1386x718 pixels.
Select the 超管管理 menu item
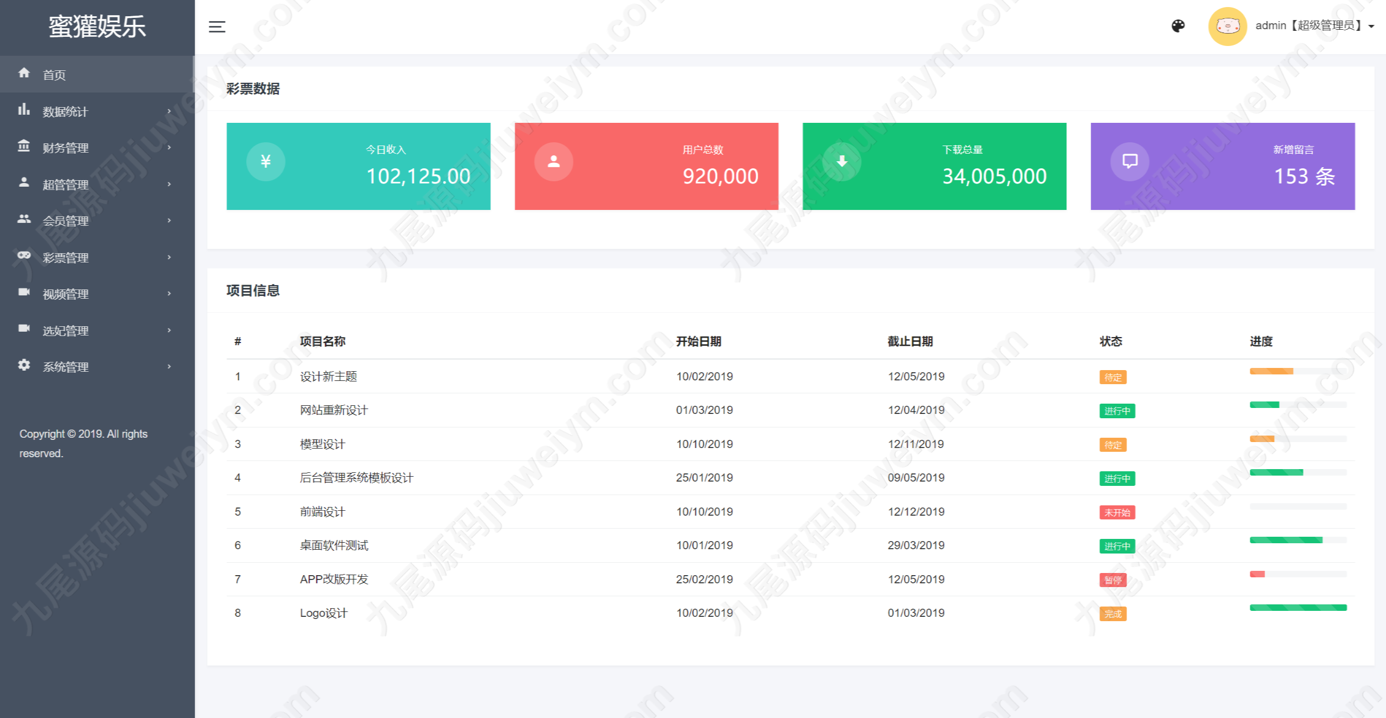point(97,185)
